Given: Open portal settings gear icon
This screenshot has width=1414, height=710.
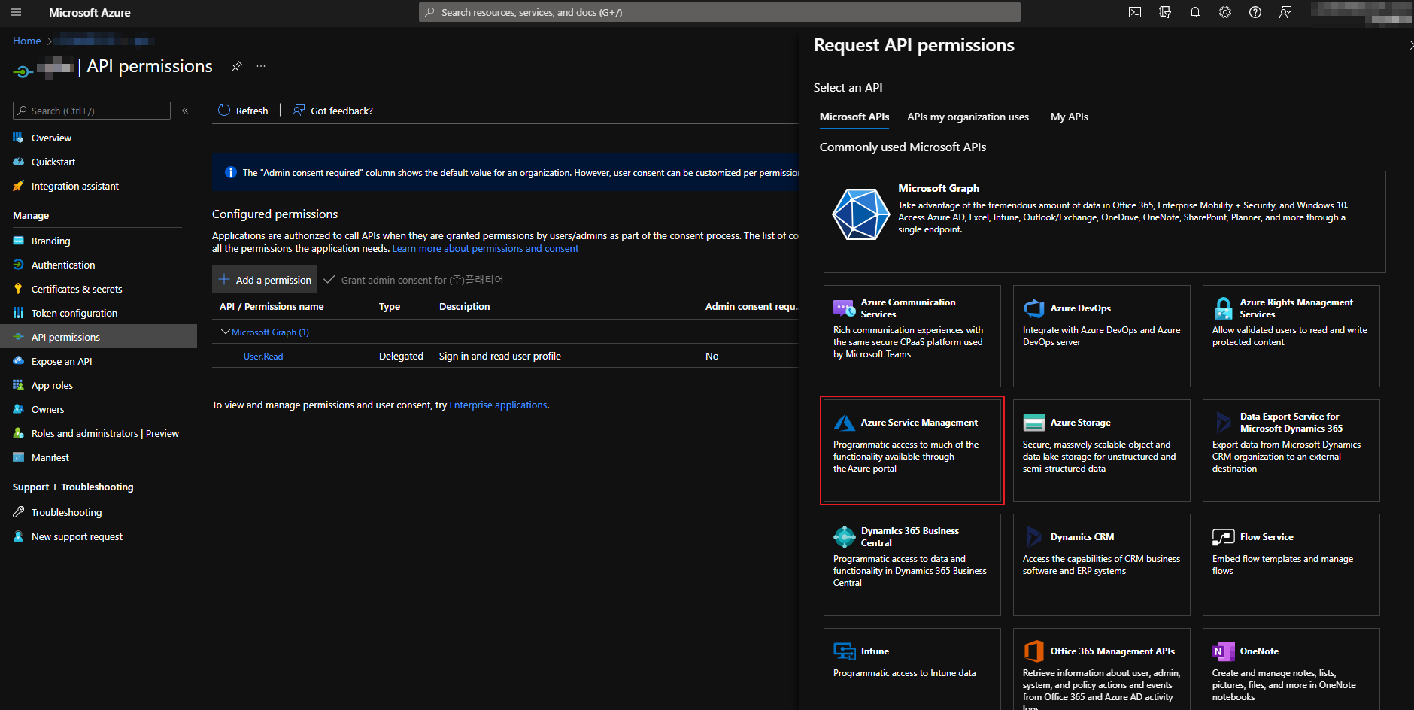Looking at the screenshot, I should [x=1225, y=12].
